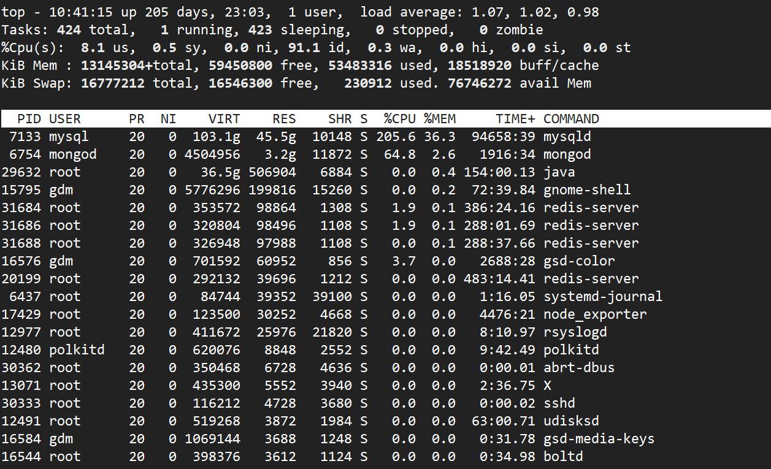Click the gsd-color command name

click(x=580, y=261)
